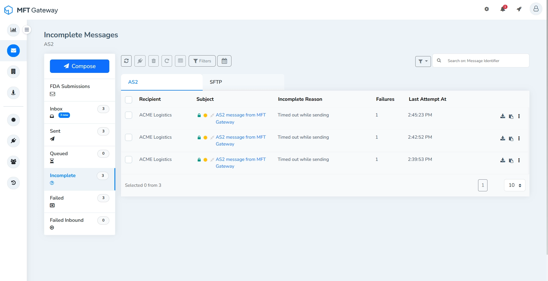Viewport: 548px width, 281px height.
Task: Open the 2:42:52 PM AS2 message subject link
Action: pyautogui.click(x=241, y=141)
